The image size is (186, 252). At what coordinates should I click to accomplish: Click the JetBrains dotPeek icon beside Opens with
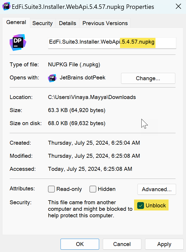pyautogui.click(x=52, y=78)
